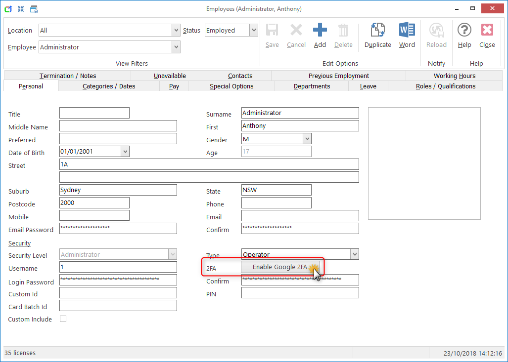Edit the Surname field
The width and height of the screenshot is (508, 362).
tap(300, 113)
